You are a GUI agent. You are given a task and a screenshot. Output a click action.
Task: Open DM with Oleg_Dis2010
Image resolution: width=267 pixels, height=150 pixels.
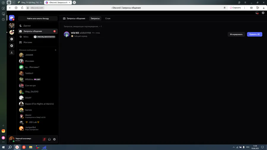tap(38, 92)
